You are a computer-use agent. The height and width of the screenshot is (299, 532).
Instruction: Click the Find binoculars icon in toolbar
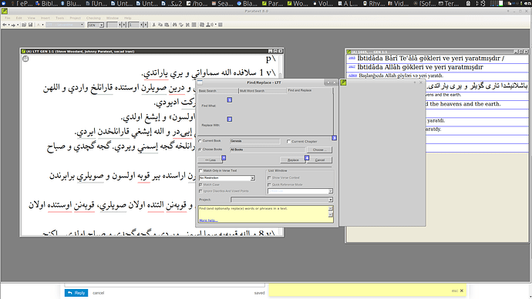coord(175,25)
